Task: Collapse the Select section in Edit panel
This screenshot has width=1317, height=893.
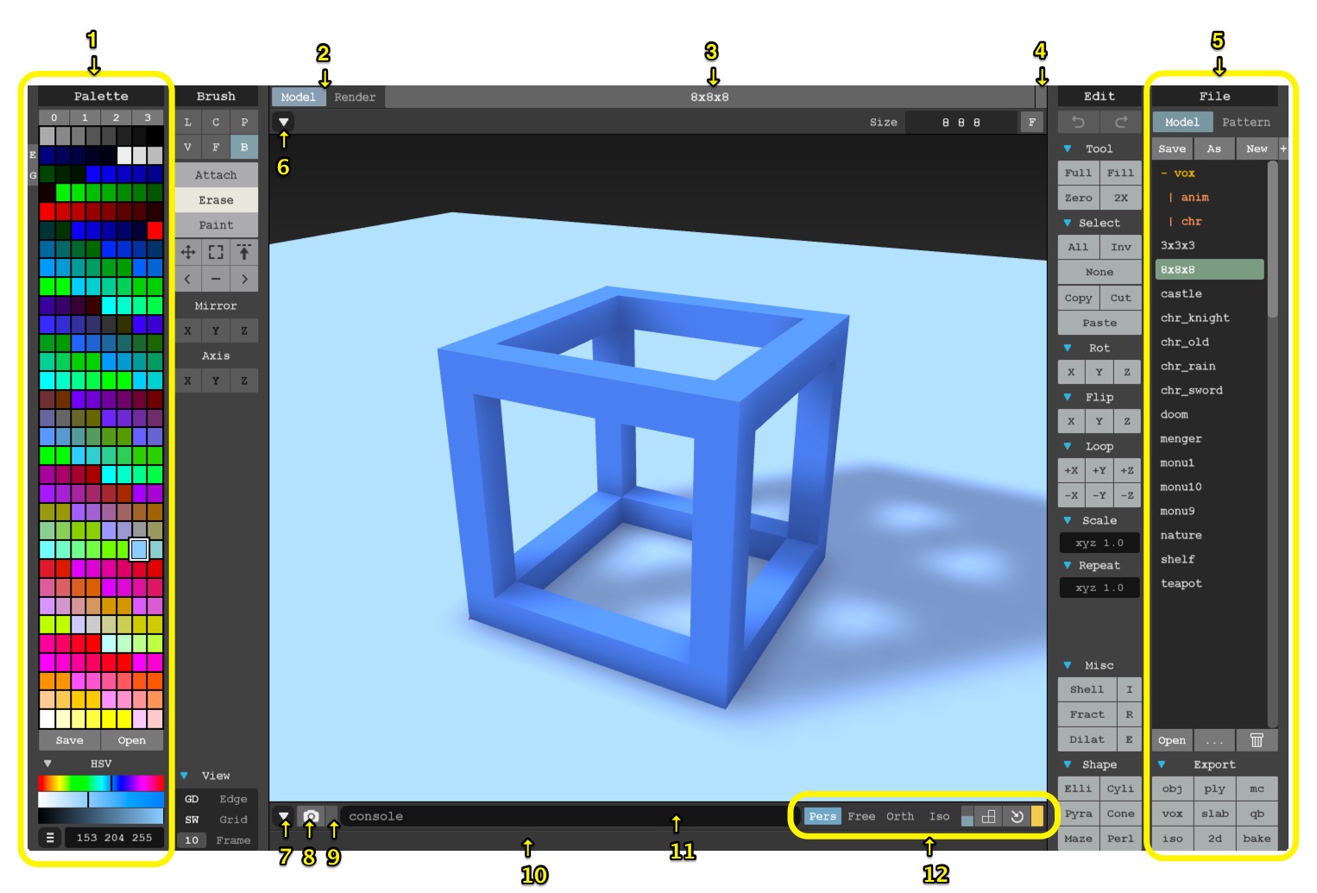Action: click(x=1068, y=223)
